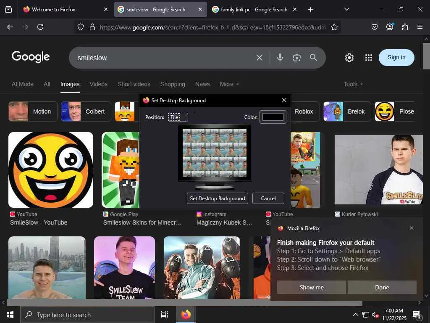Open Task View on taskbar
Viewport: 430px width, 323px height.
pyautogui.click(x=164, y=315)
